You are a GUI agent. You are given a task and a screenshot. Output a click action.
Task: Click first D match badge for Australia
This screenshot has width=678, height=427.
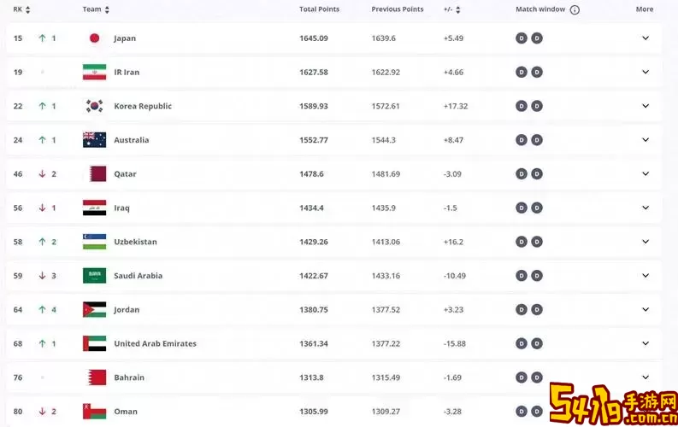tap(522, 140)
